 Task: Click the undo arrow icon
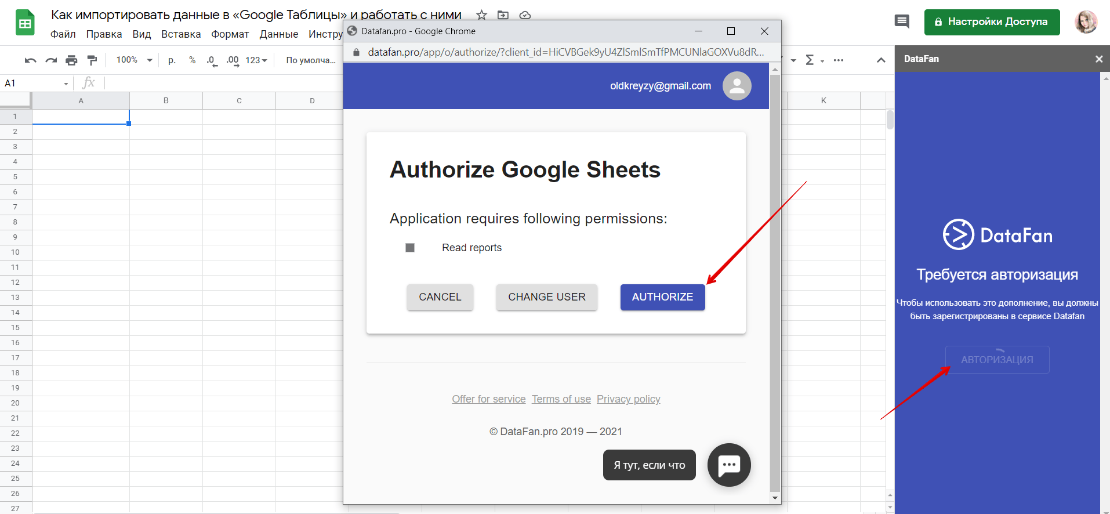point(31,60)
